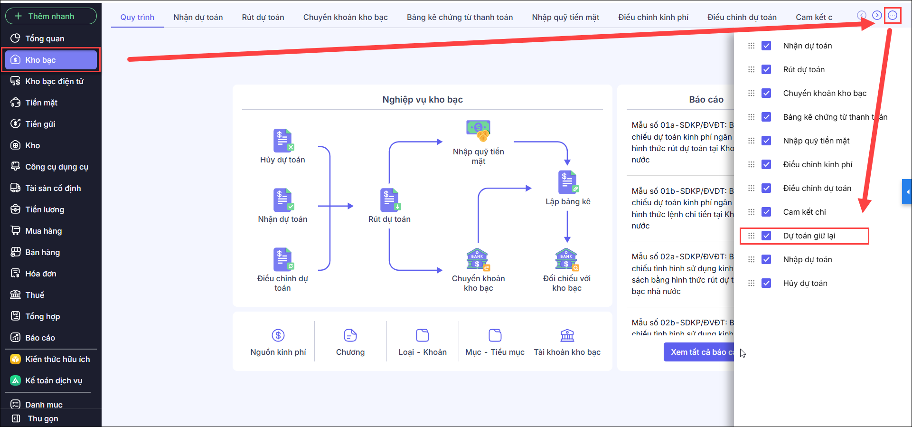This screenshot has width=912, height=427.
Task: Click the Thêm nhanh button
Action: point(51,16)
